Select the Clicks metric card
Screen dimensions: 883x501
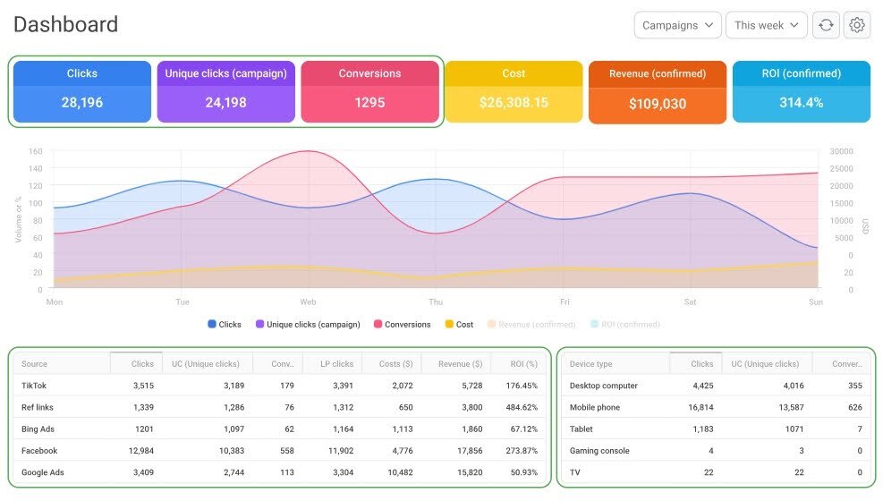(x=82, y=91)
